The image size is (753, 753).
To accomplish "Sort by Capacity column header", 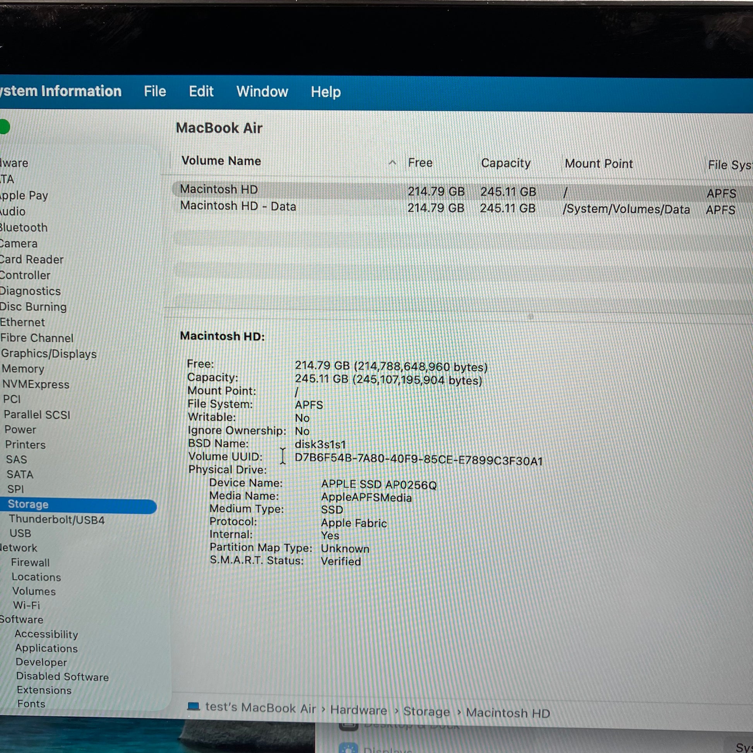I will click(x=505, y=163).
